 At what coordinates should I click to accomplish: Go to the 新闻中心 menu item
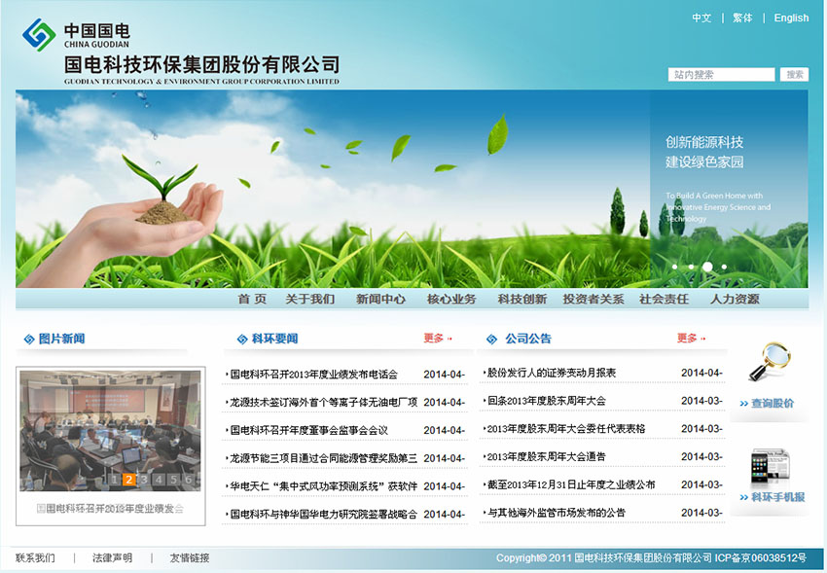(380, 300)
